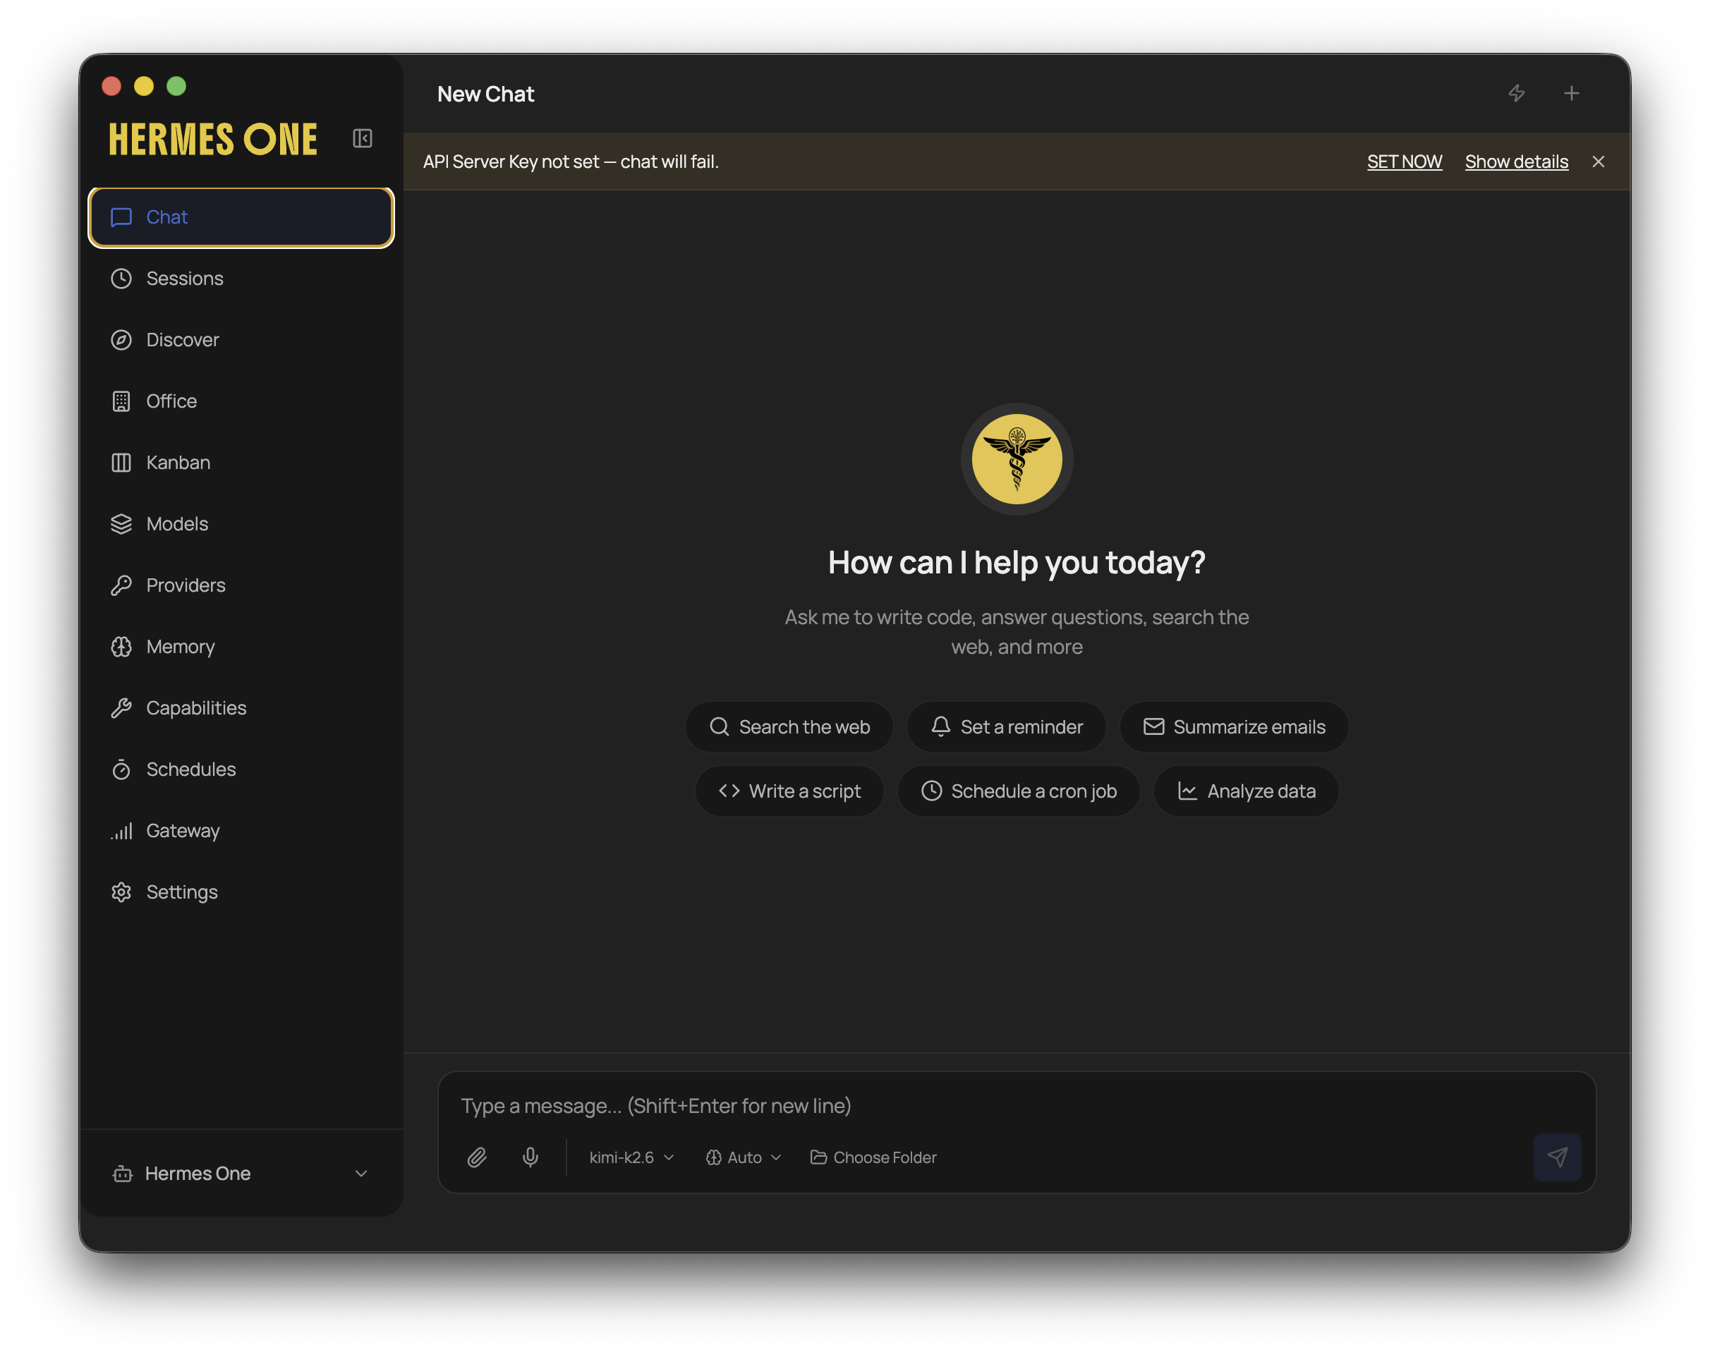1710x1357 pixels.
Task: Click Choose Folder in the composer
Action: [x=873, y=1158]
